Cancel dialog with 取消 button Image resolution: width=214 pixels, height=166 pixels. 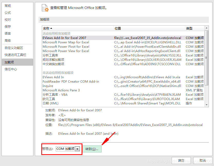pos(203,160)
